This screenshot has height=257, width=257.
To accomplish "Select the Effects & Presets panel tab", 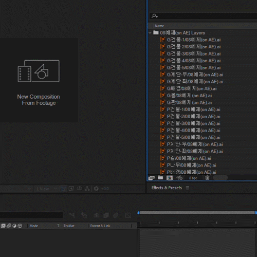I will [x=167, y=188].
